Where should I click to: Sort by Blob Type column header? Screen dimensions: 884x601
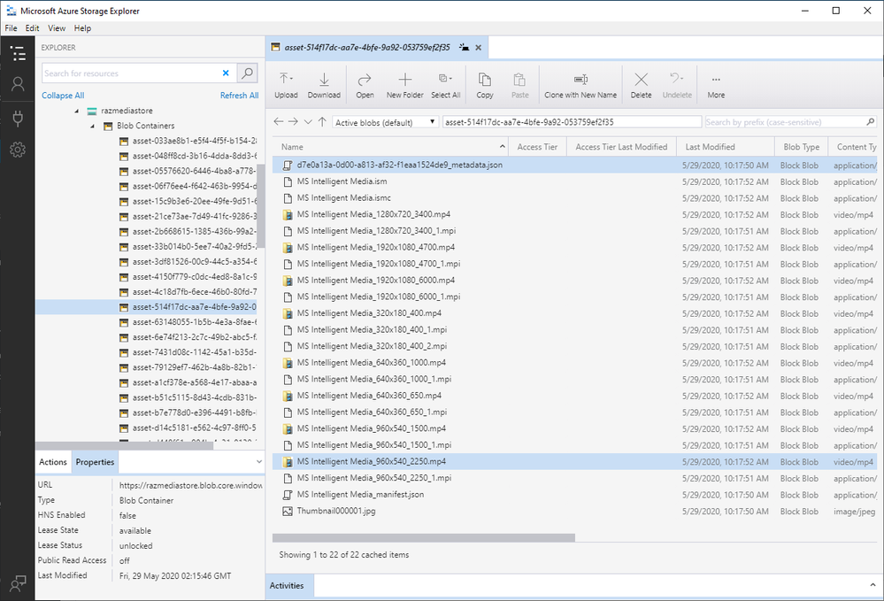(801, 147)
